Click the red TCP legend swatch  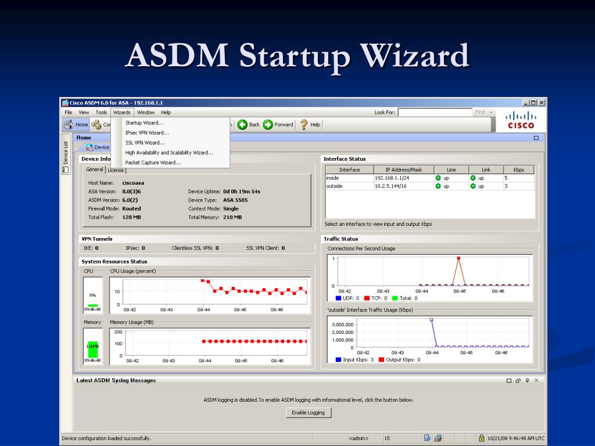point(367,298)
